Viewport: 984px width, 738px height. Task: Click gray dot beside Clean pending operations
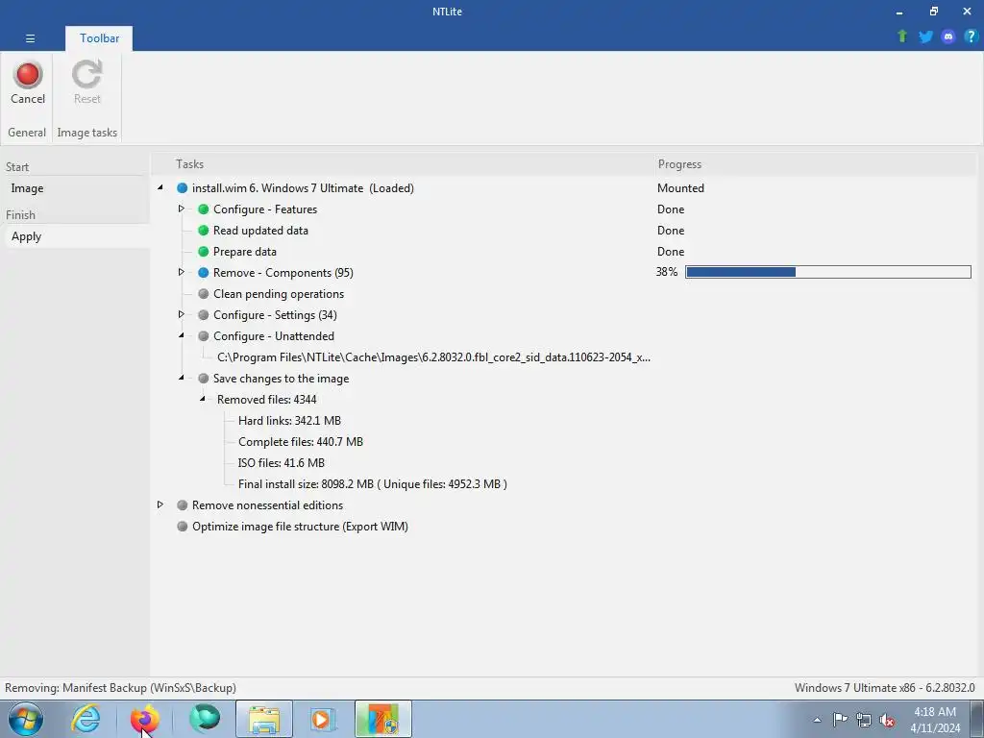point(204,294)
